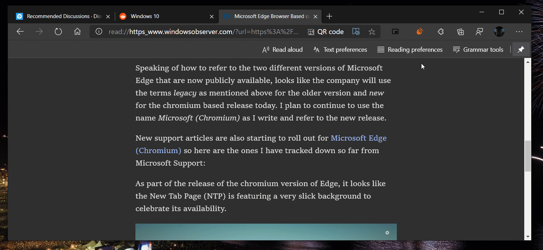Click the settings gear on article image
The image size is (543, 250).
[387, 233]
